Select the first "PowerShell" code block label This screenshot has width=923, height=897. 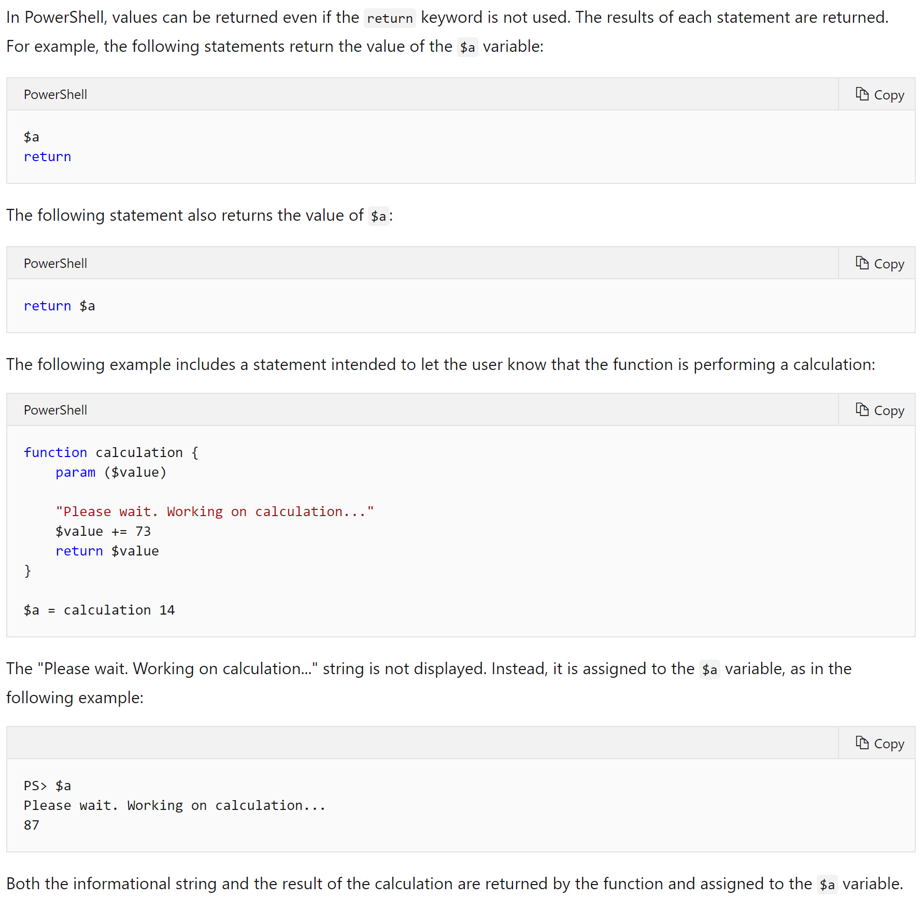click(55, 94)
